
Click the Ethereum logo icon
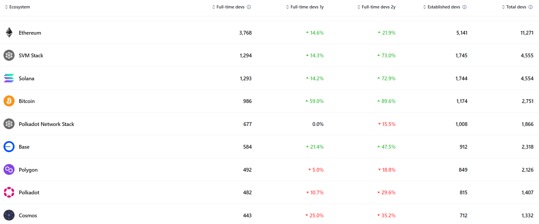click(9, 33)
